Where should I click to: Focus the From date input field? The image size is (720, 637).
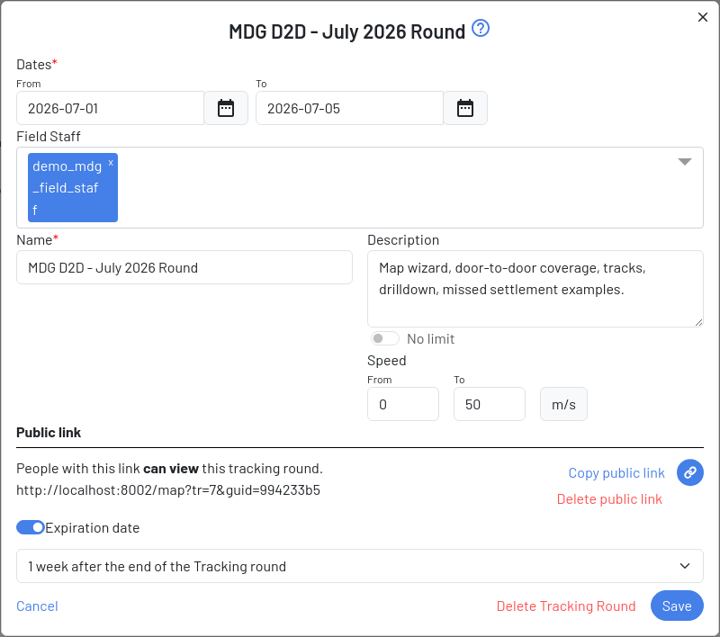pos(110,108)
